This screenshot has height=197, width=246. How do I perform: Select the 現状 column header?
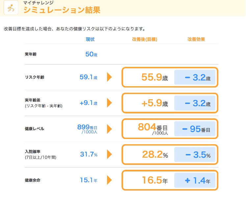point(90,39)
